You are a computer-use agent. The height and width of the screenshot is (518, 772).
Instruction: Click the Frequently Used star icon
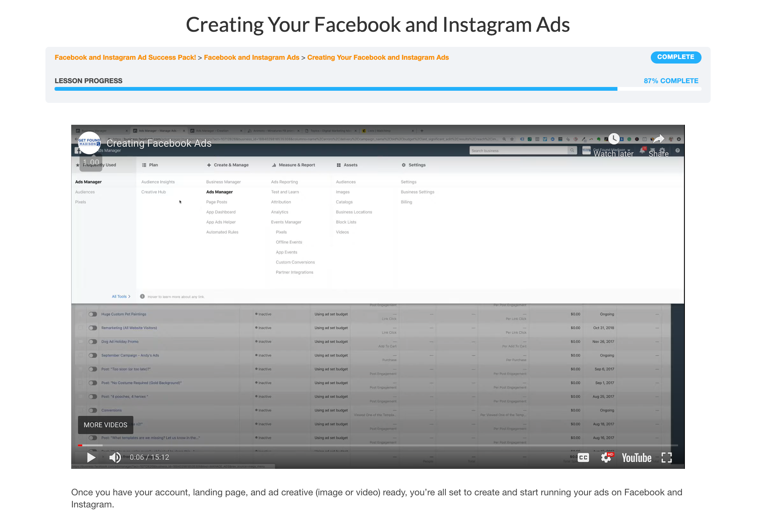click(78, 165)
